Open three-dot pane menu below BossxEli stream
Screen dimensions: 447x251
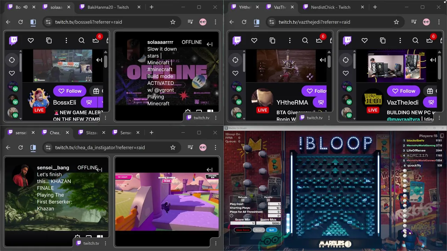[x=105, y=118]
